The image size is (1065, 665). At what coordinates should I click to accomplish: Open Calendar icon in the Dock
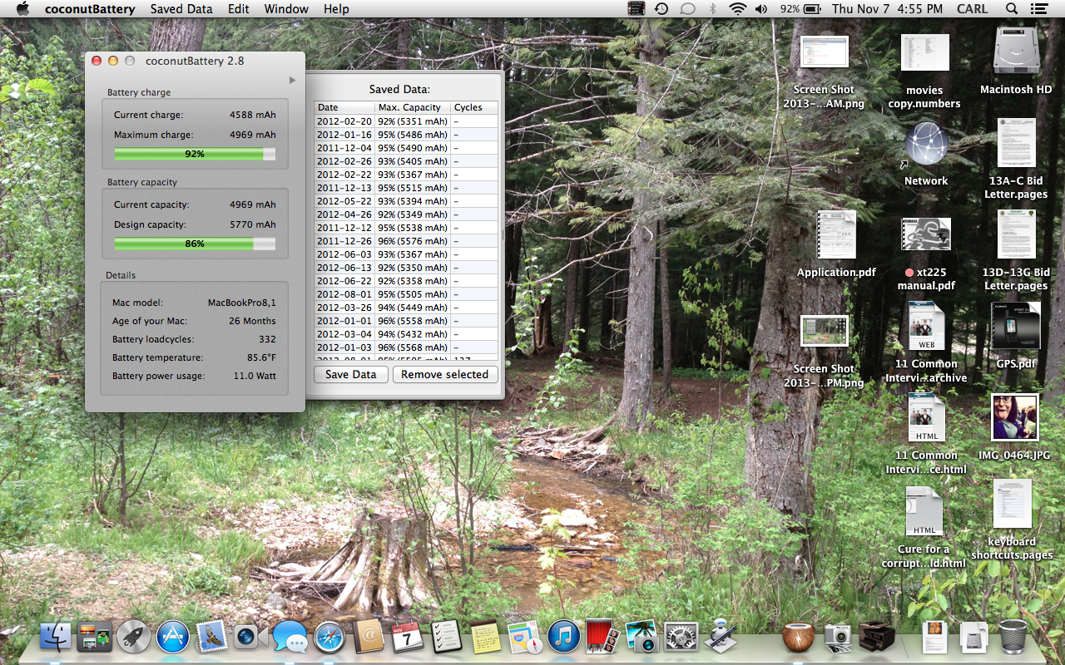[408, 637]
